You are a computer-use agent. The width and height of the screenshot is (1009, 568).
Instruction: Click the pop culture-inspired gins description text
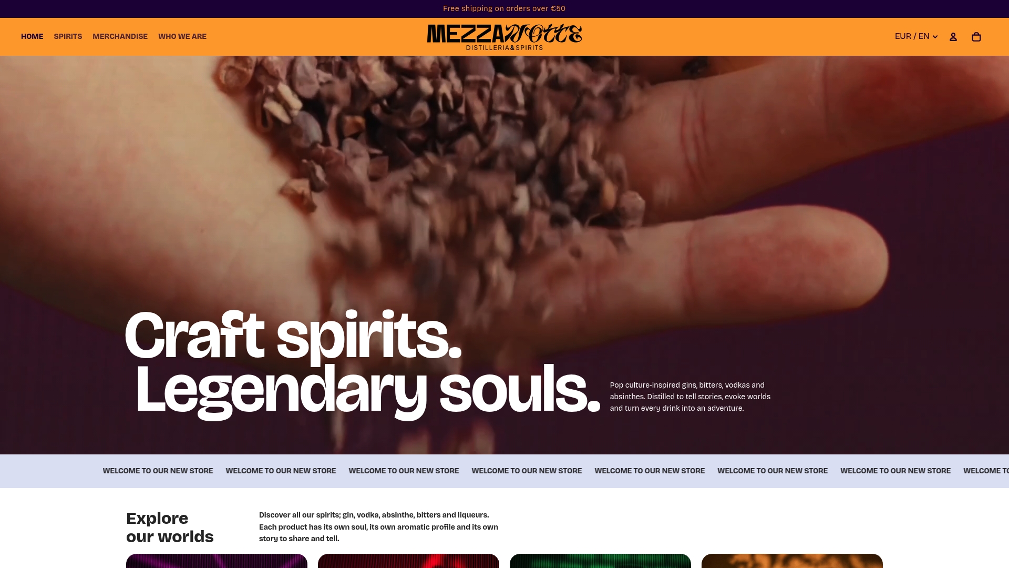click(690, 397)
